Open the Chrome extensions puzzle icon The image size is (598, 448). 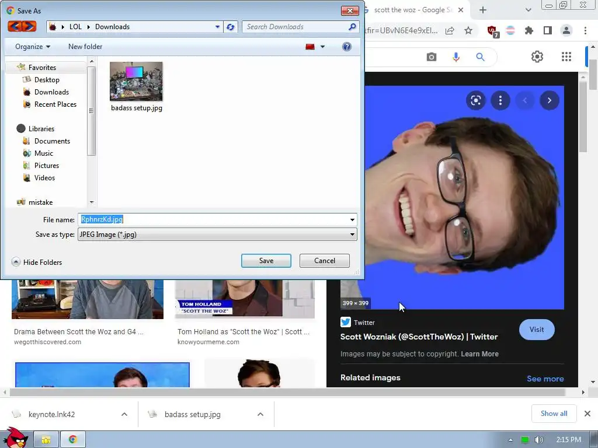(x=529, y=30)
